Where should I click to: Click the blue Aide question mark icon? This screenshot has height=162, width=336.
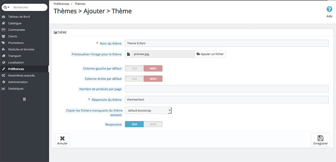(329, 9)
